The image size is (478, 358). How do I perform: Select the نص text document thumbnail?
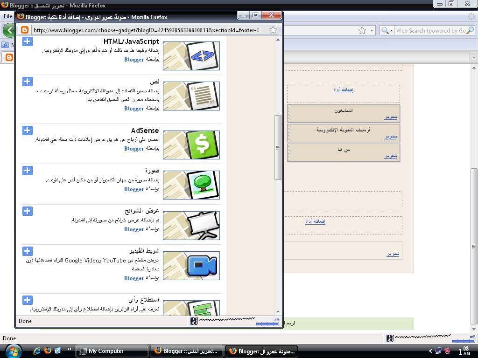point(191,96)
